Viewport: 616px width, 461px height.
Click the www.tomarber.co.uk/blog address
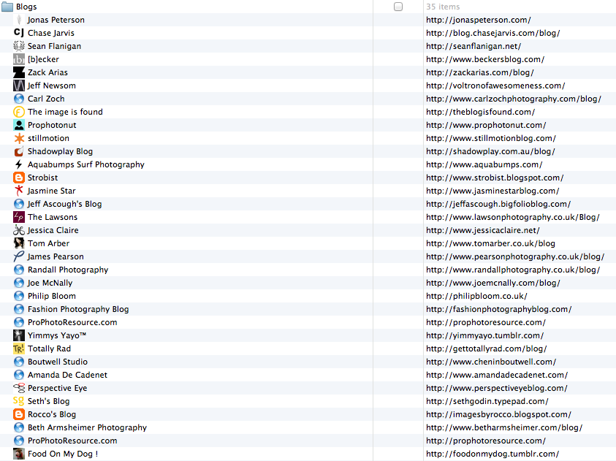490,243
